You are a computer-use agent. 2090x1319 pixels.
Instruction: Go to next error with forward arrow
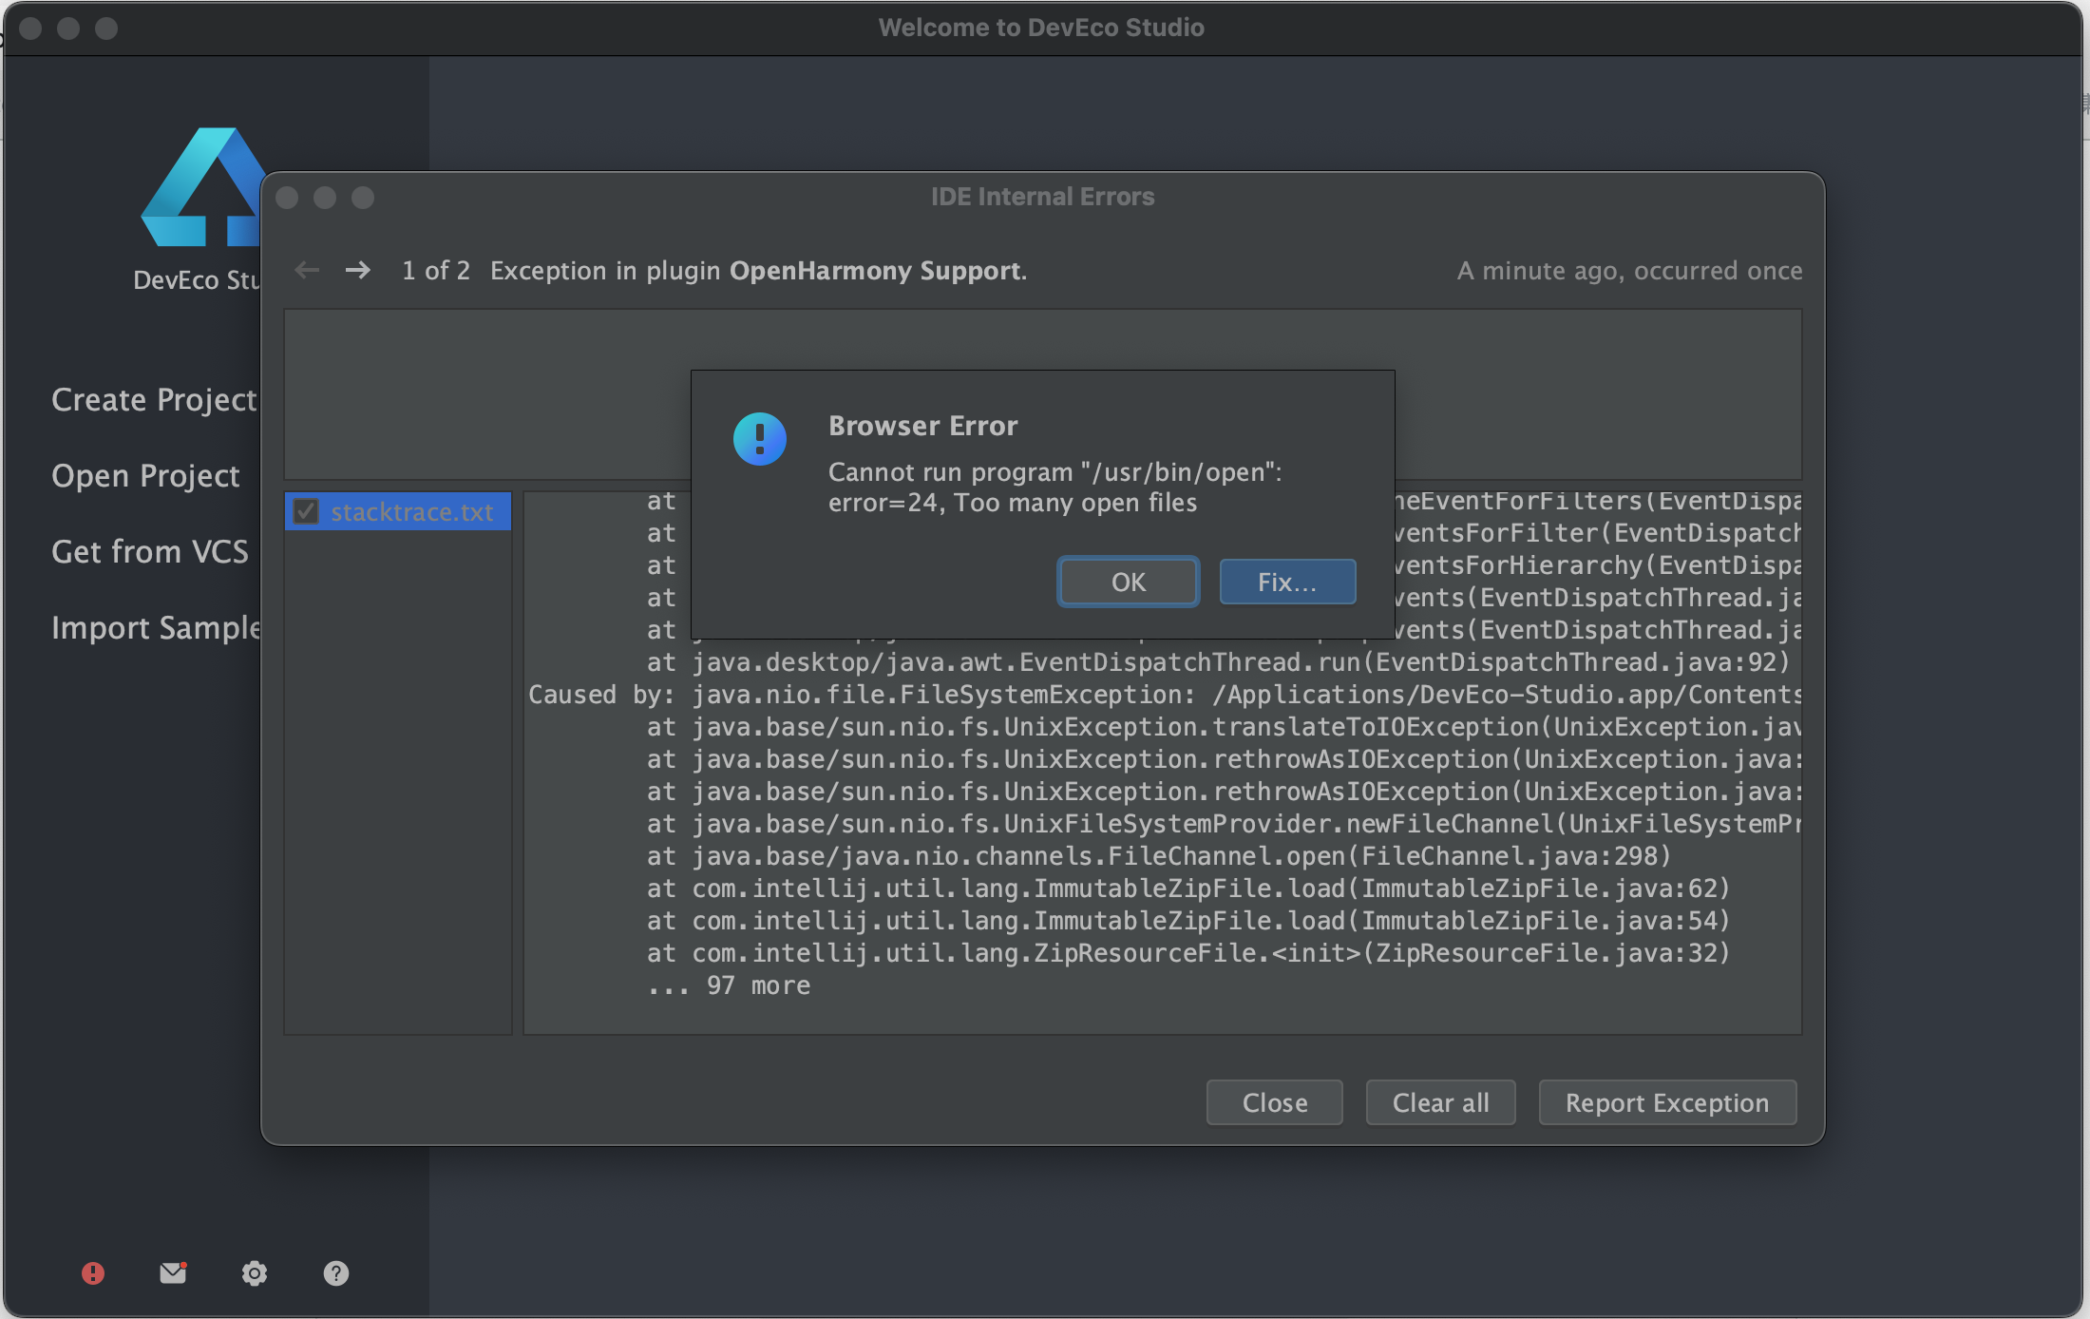358,271
